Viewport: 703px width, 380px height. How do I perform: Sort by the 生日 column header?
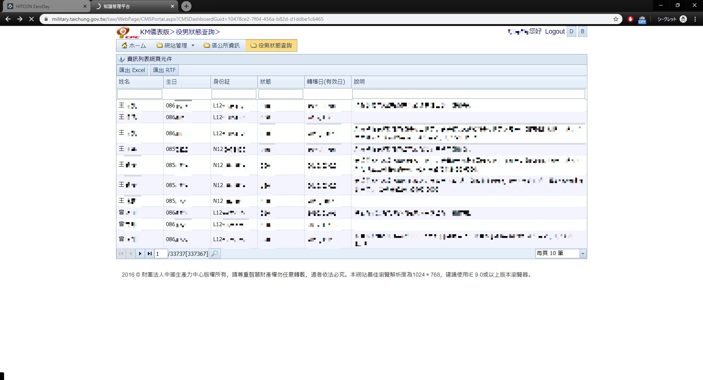coord(187,82)
